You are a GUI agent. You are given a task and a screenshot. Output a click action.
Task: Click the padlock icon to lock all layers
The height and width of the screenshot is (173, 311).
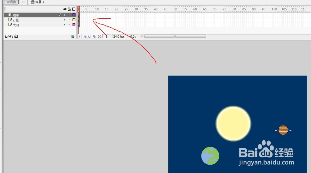point(69,9)
